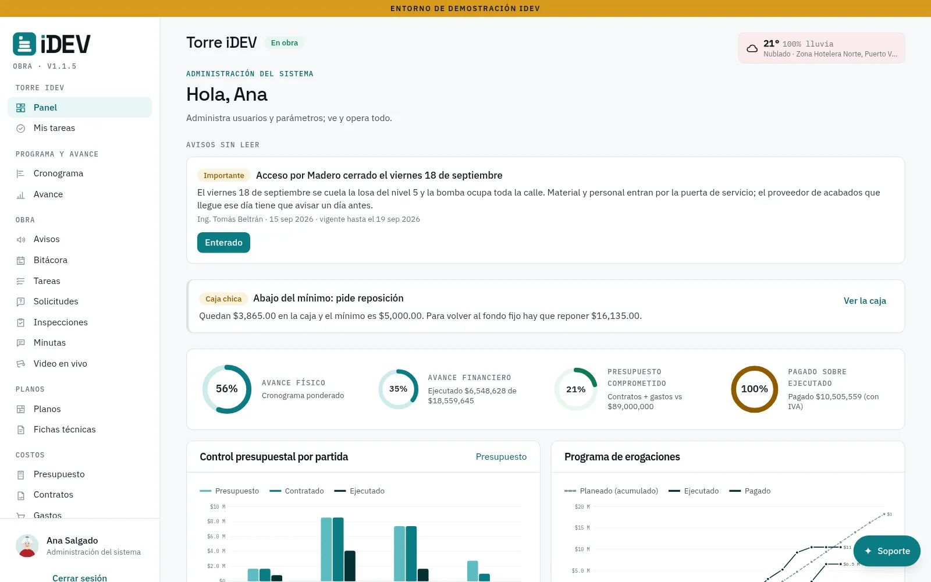Click the Cronograma gantt icon
Screen dimensions: 931x582
point(21,174)
